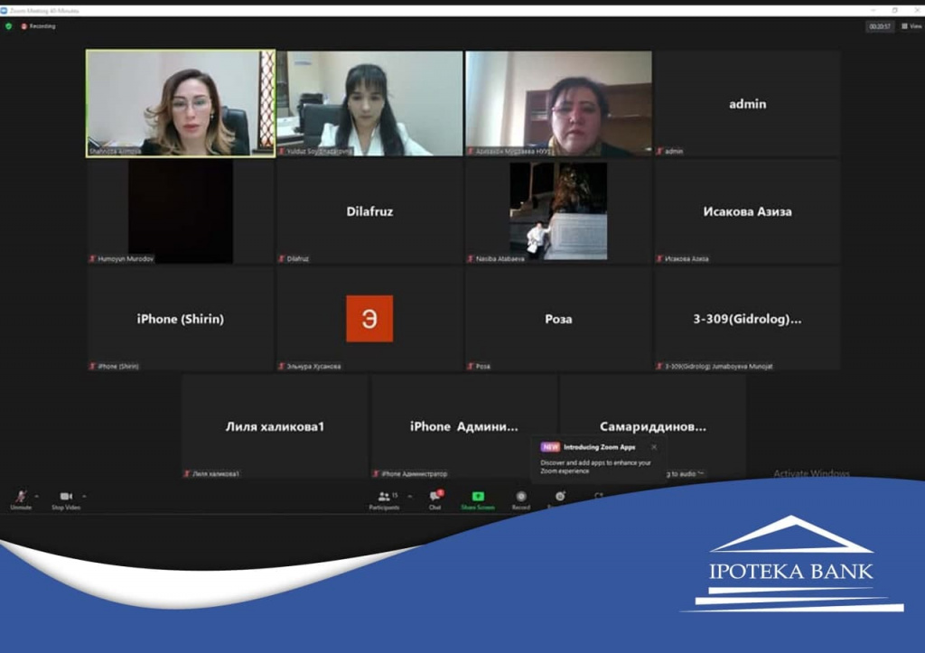Open the View layout menu

pos(911,26)
